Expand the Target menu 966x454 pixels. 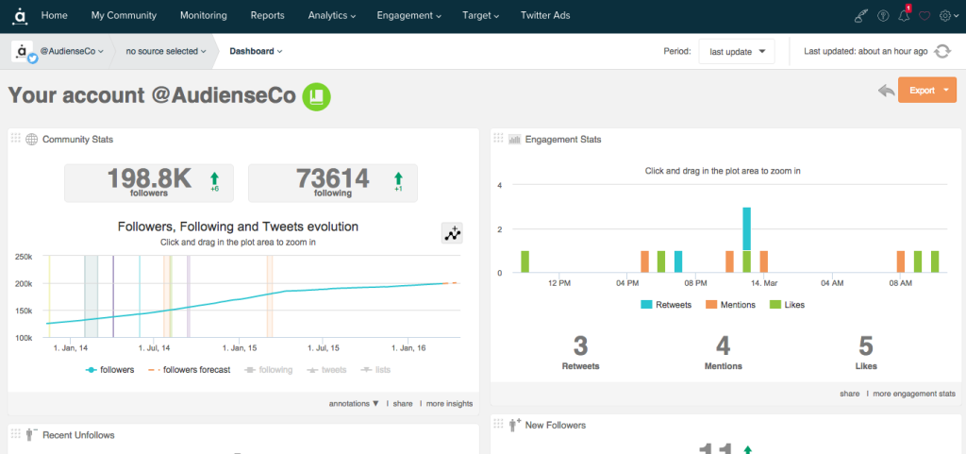480,15
